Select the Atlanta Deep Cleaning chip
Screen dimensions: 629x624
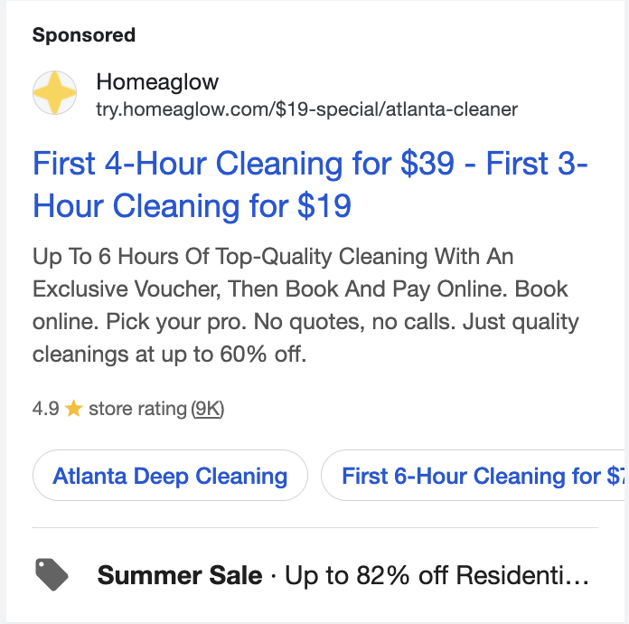(170, 476)
